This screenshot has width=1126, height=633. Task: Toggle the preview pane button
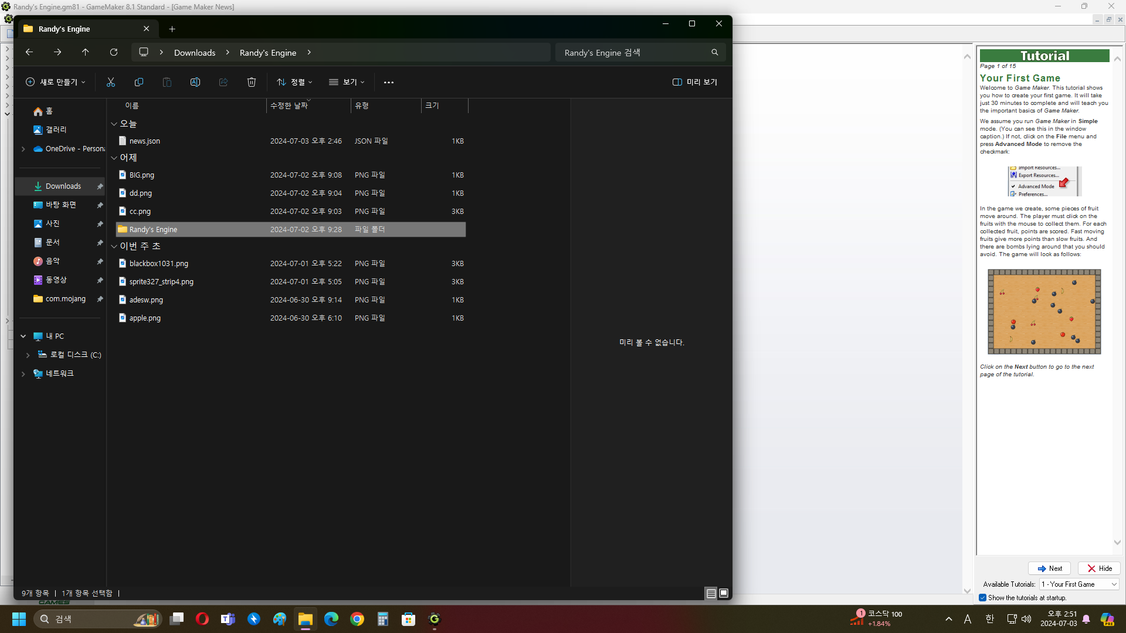tap(695, 82)
